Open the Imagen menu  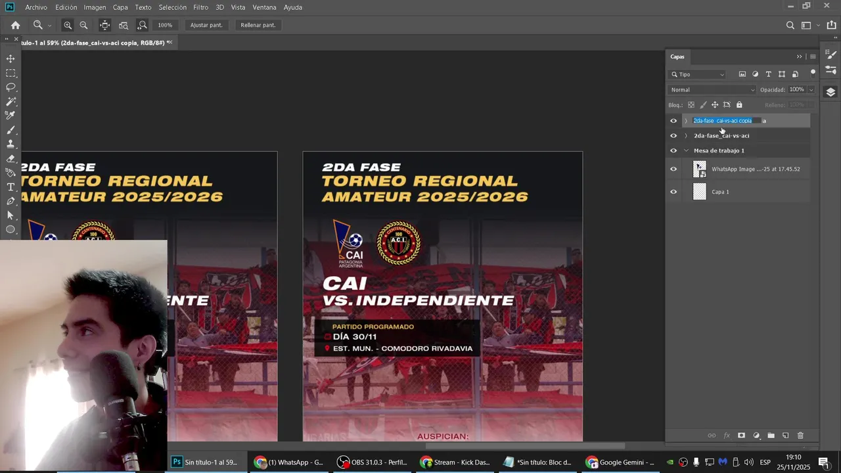95,7
